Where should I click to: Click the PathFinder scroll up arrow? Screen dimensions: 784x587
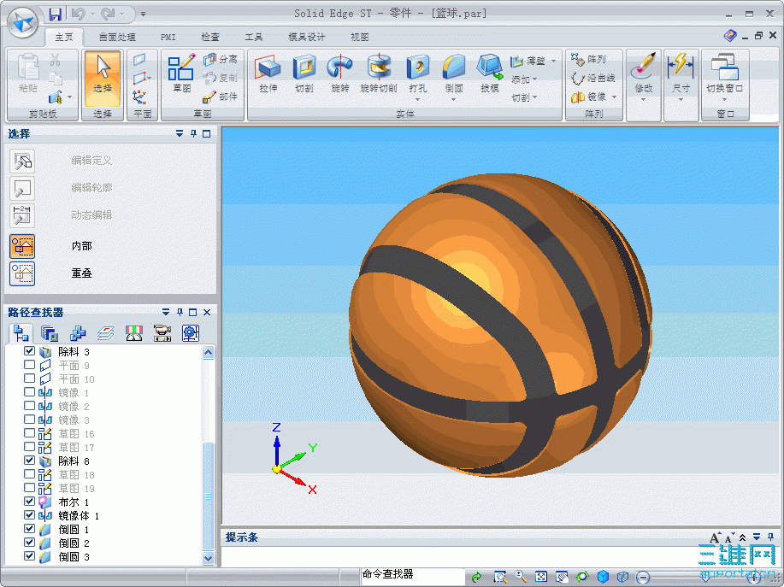(208, 352)
